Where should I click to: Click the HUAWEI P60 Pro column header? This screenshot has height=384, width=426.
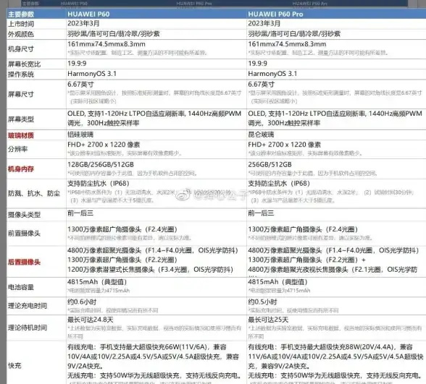pyautogui.click(x=275, y=14)
